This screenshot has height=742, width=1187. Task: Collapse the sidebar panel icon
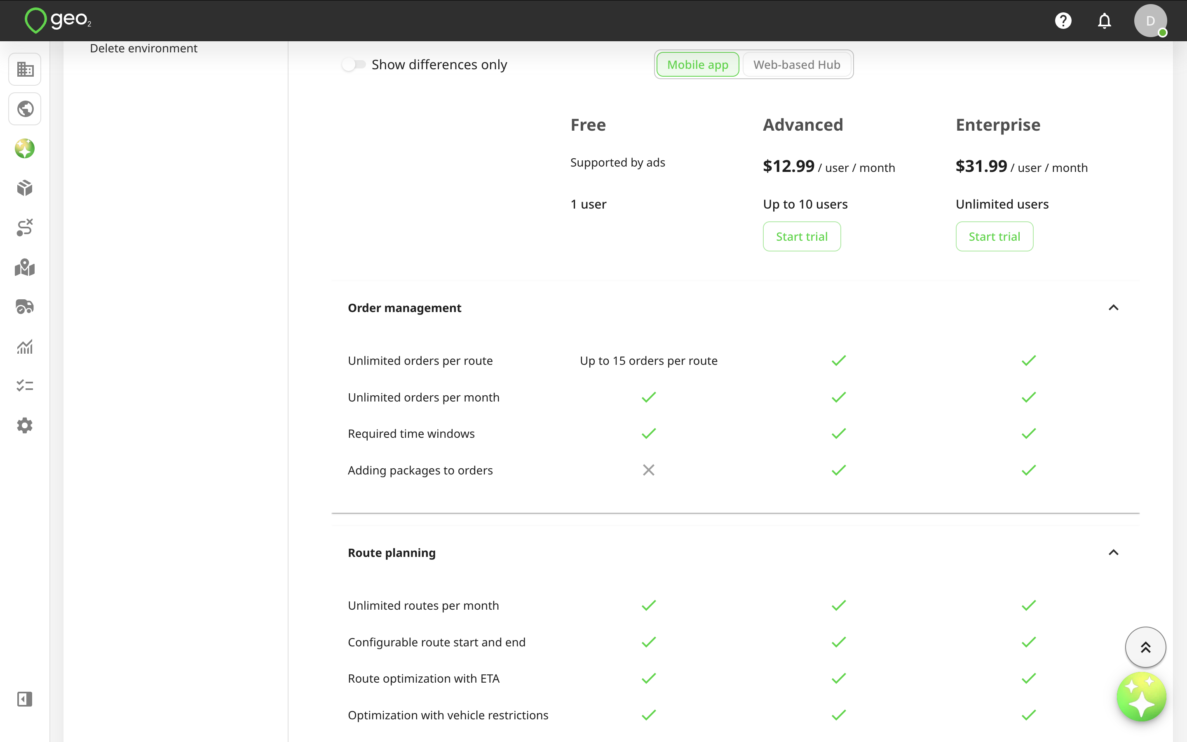coord(25,699)
